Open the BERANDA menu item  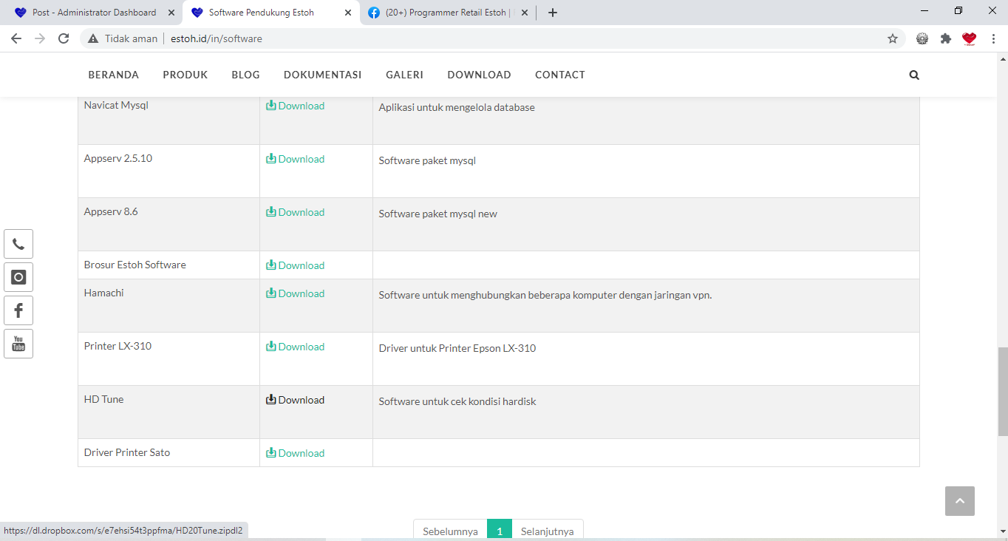tap(114, 75)
